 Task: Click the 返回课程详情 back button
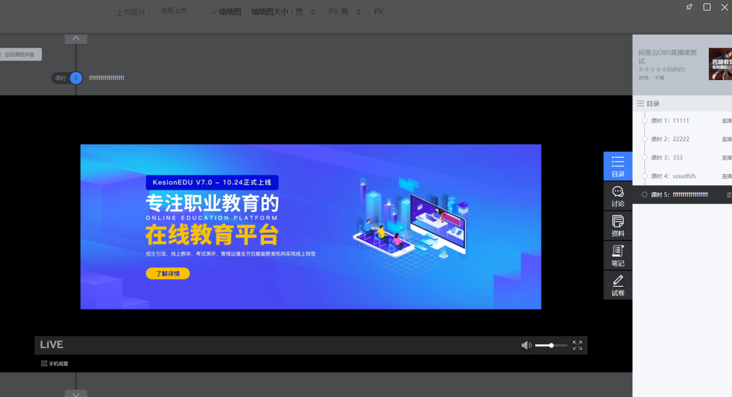point(20,55)
